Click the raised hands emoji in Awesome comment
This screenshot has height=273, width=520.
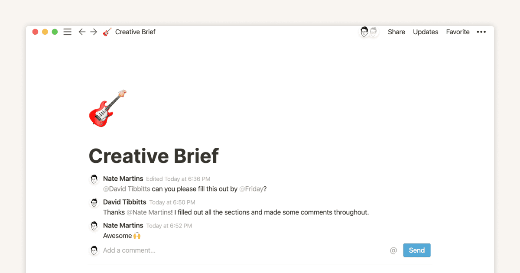coord(137,235)
